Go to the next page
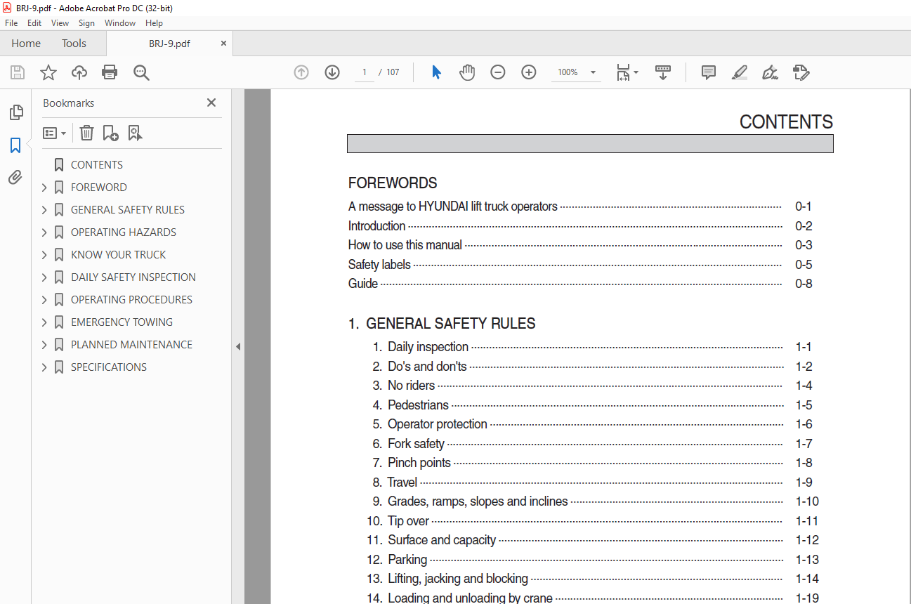The height and width of the screenshot is (604, 911). click(332, 72)
